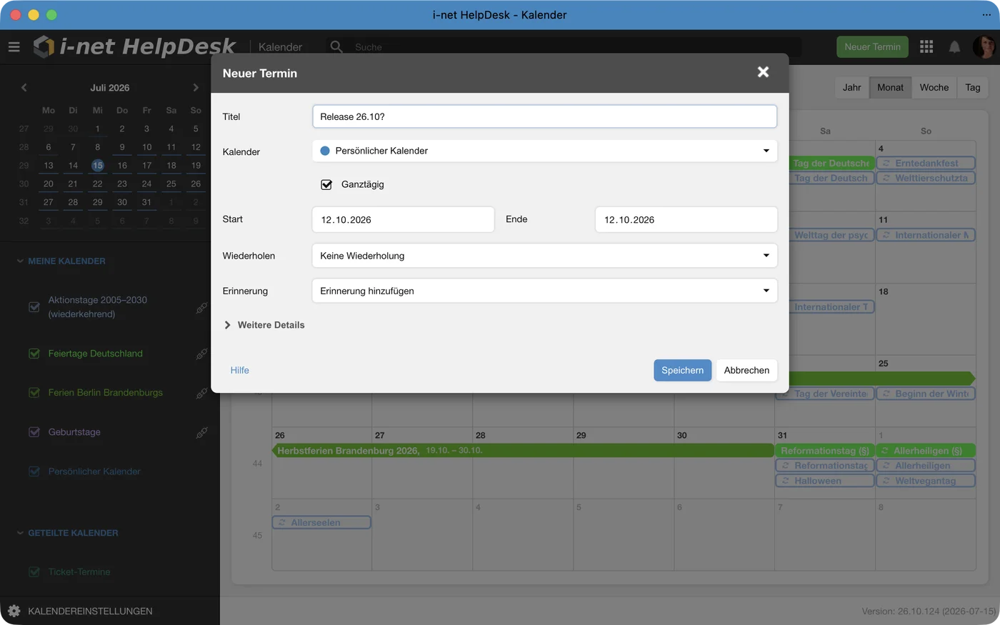
Task: Click the Start date field
Action: 403,219
